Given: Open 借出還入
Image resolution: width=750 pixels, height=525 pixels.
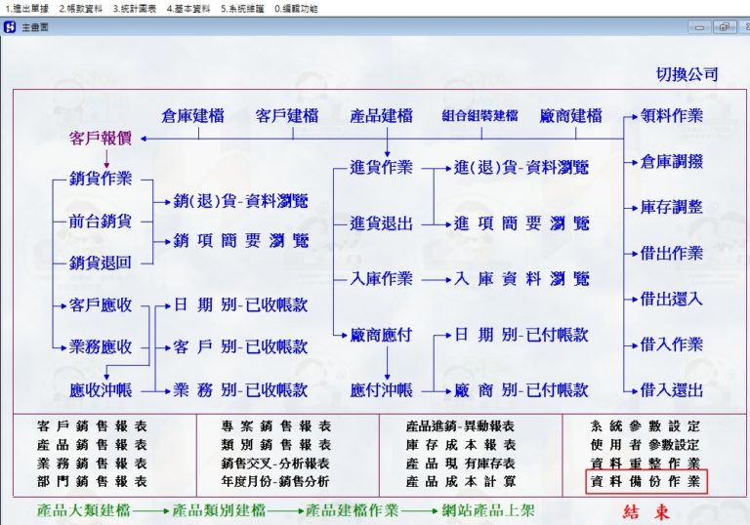Looking at the screenshot, I should coord(672,300).
